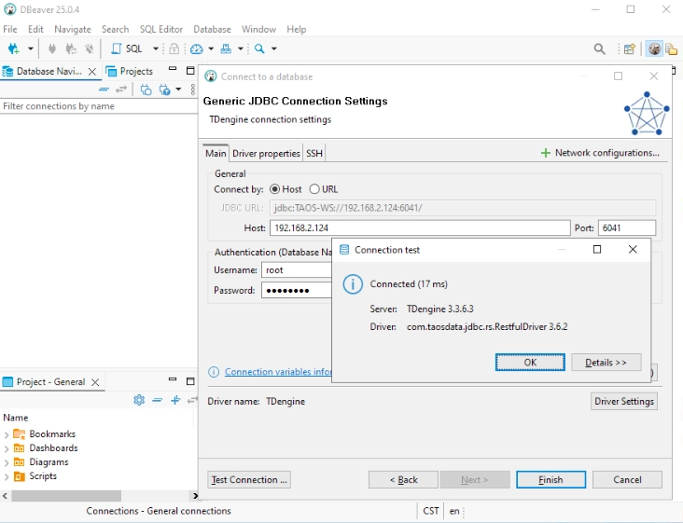
Task: Switch to the SSH tab
Action: click(x=314, y=154)
